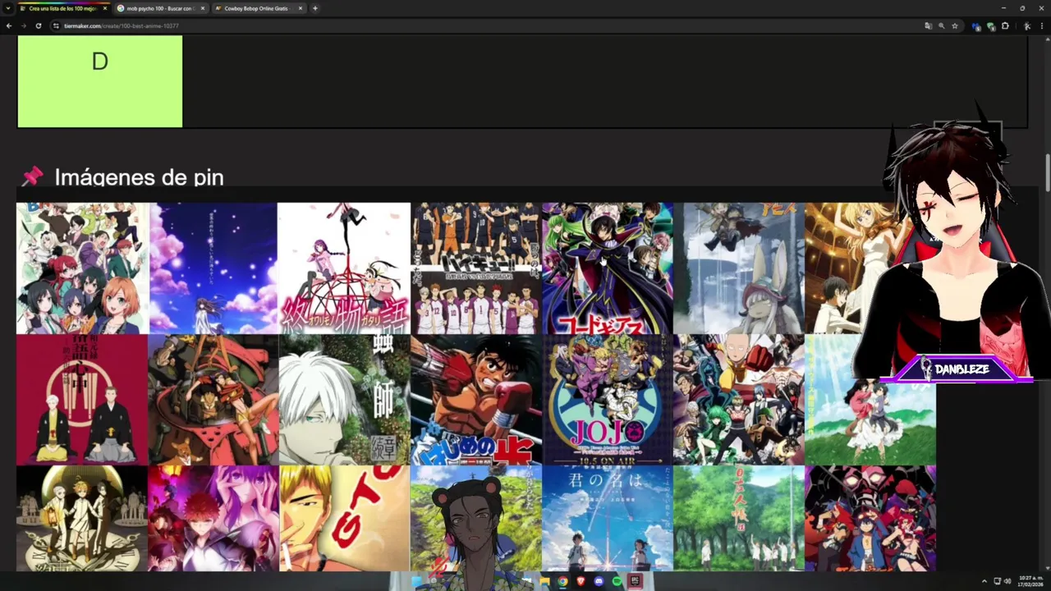The width and height of the screenshot is (1051, 591).
Task: Select the purple-pink Fate poster
Action: pyautogui.click(x=213, y=518)
